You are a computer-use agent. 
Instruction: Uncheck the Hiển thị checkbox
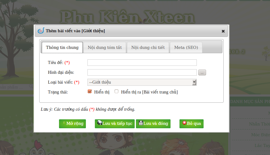pos(90,91)
